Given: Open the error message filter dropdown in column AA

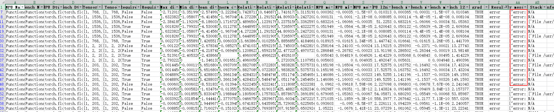Looking at the screenshot, I should 525,7.
